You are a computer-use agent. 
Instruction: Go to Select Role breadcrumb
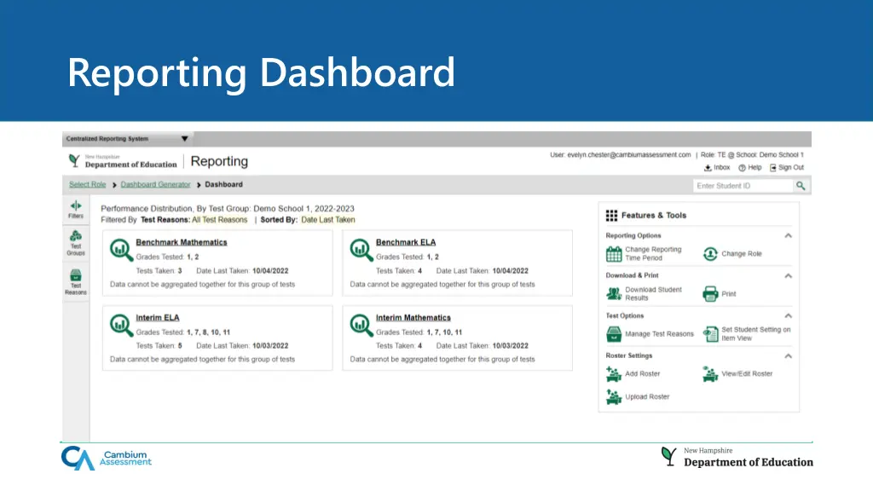(x=88, y=184)
